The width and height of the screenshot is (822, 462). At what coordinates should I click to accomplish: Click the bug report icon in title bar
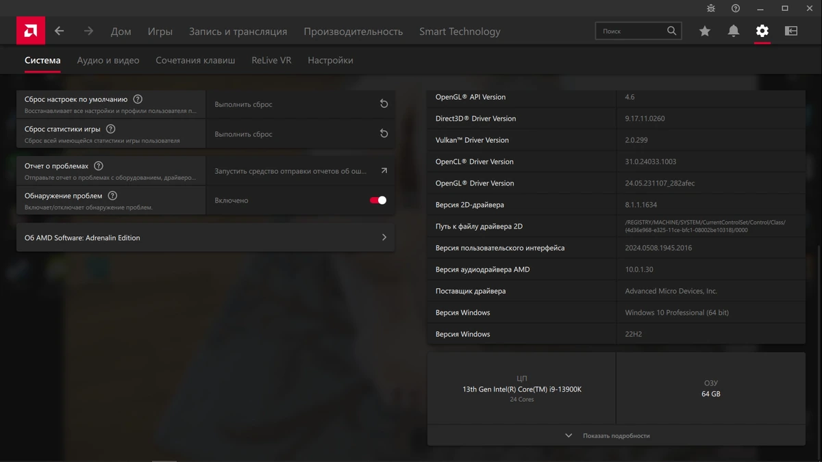(711, 8)
